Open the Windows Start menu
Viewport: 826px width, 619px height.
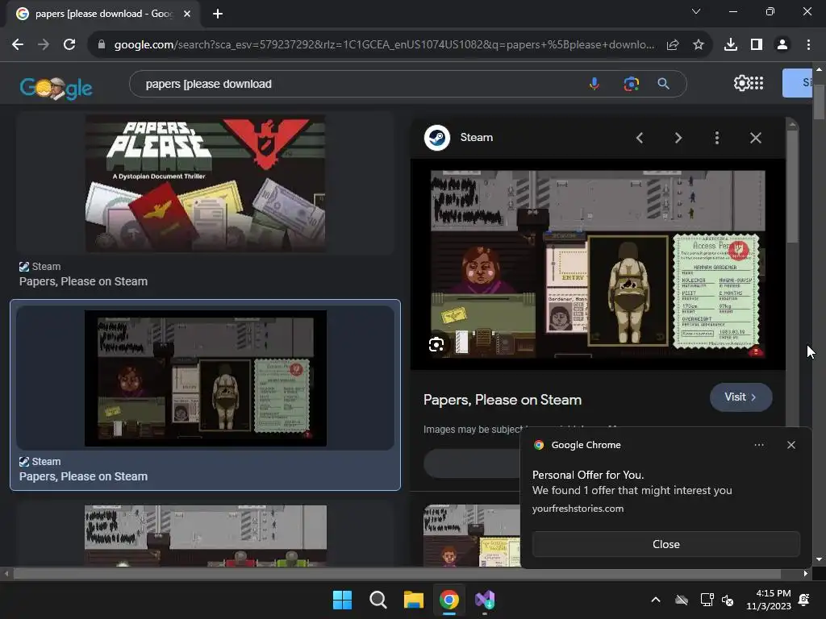(342, 600)
